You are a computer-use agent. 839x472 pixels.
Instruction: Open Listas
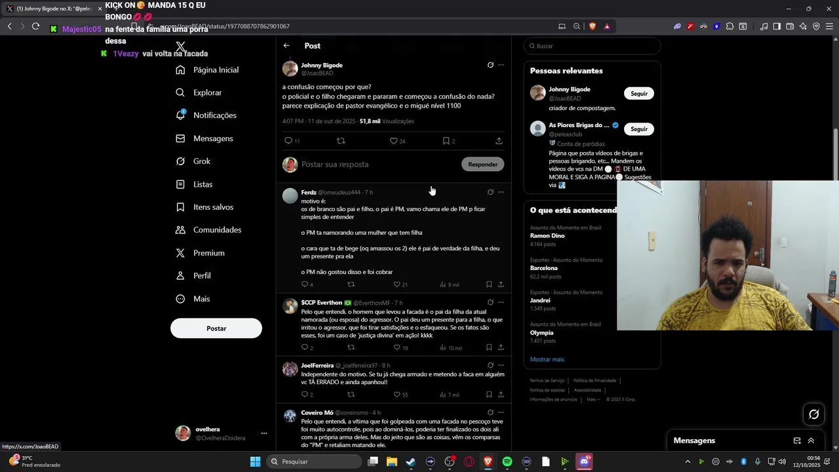tap(194, 184)
